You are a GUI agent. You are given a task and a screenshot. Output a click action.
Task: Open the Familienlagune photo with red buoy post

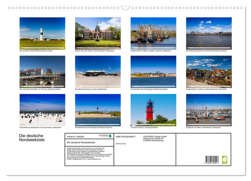click(x=98, y=110)
